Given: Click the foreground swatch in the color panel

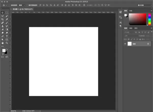Looking at the screenshot, I should 125,15.
